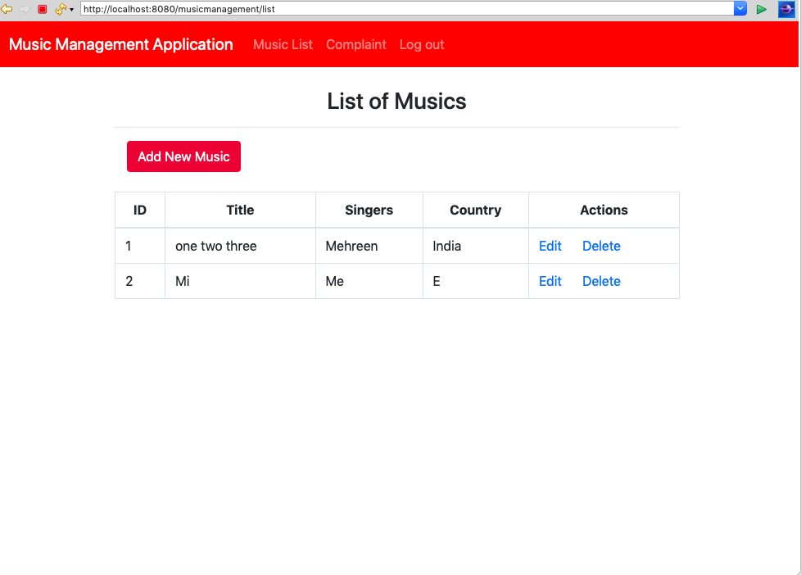Open the Music List navigation item
The image size is (801, 575).
click(283, 45)
